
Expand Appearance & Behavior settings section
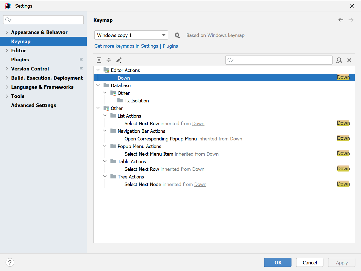tap(7, 32)
